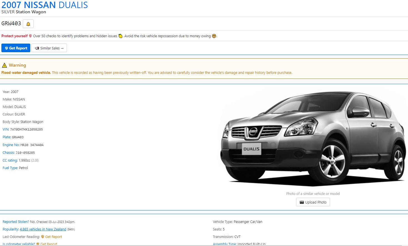Click the red shield icon after Protect yourself
408x246 pixels.
30,36
